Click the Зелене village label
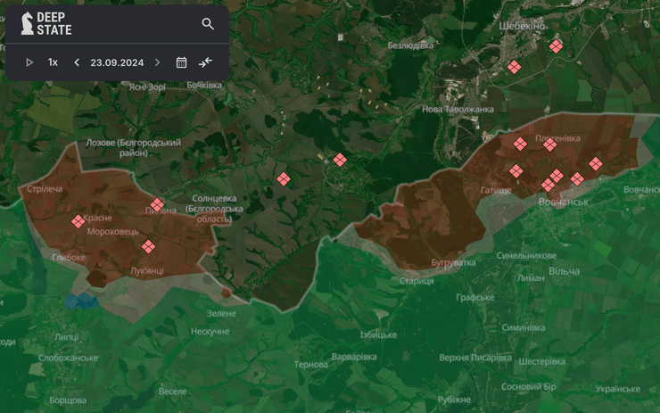Screen dimensions: 660x413 click(221, 313)
